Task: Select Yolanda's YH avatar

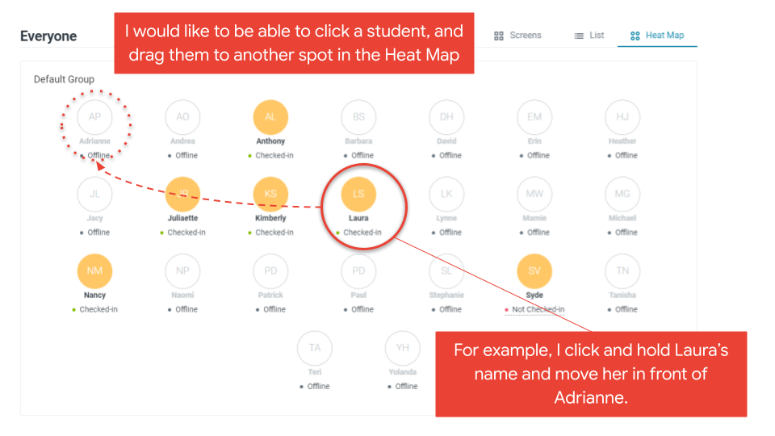Action: tap(402, 348)
